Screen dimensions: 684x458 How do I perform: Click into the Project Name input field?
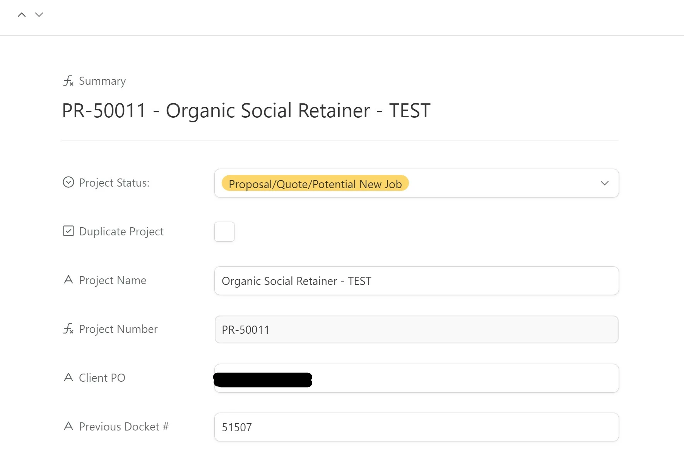point(417,281)
